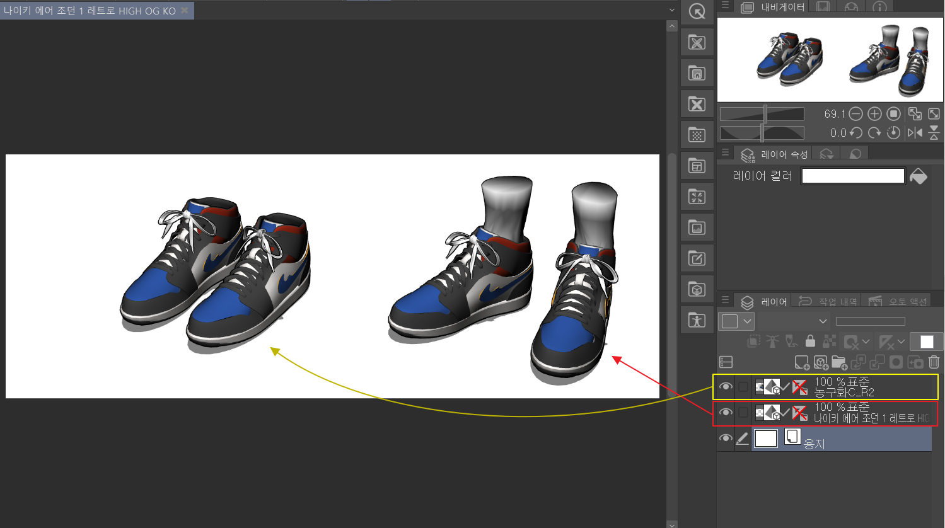
Task: Zoom in in Navigator with plus icon
Action: click(874, 114)
